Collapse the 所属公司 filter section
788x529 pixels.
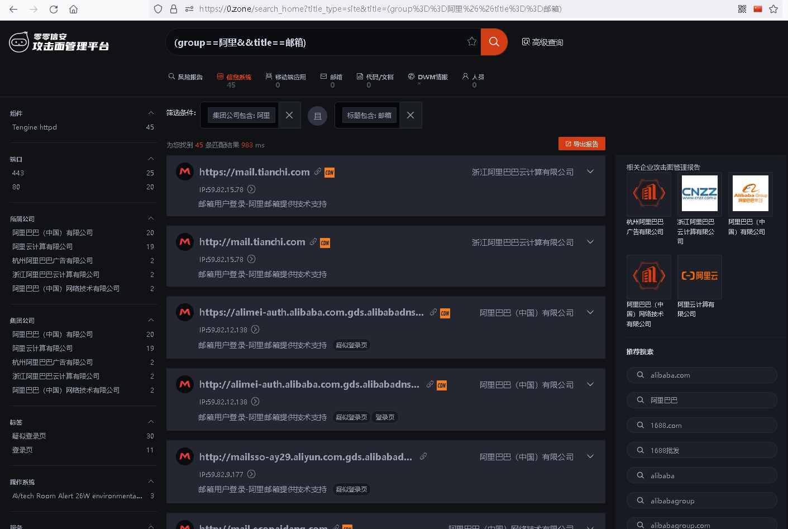[151, 218]
